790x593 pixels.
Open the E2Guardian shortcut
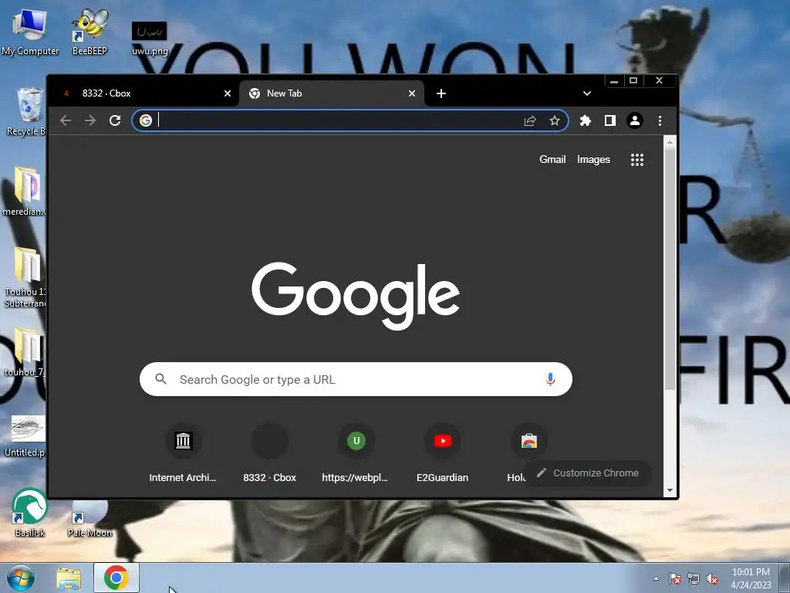(x=442, y=452)
